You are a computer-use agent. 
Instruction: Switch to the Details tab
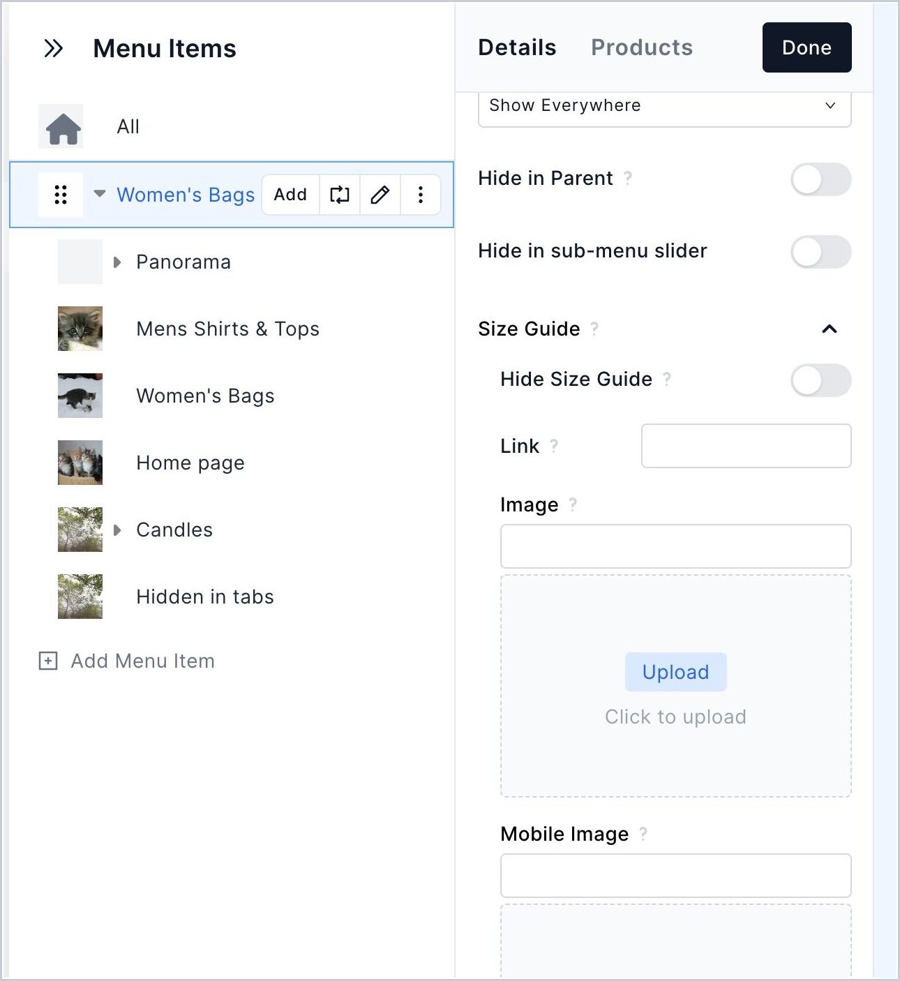(517, 47)
